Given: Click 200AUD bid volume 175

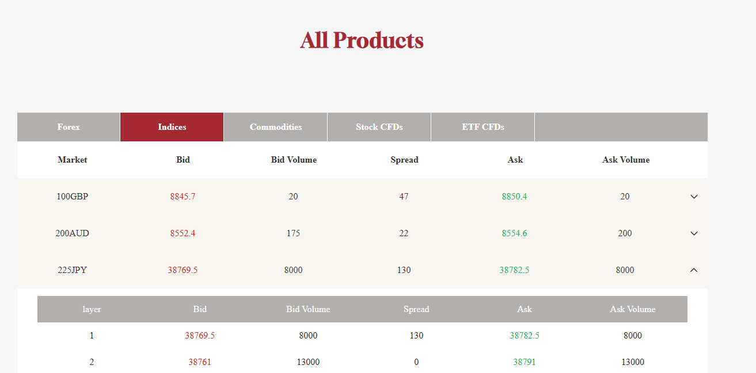Looking at the screenshot, I should click(293, 233).
